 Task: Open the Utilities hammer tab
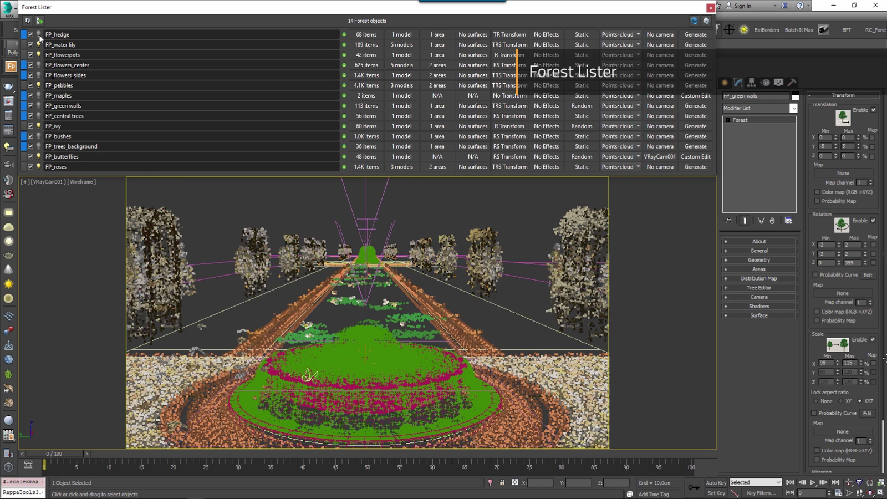coord(792,83)
